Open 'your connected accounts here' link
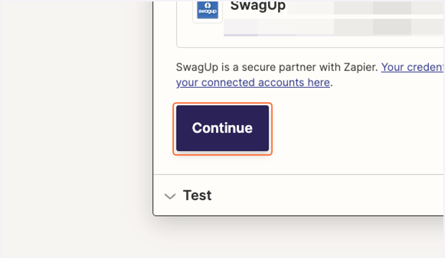This screenshot has height=258, width=445. click(253, 82)
